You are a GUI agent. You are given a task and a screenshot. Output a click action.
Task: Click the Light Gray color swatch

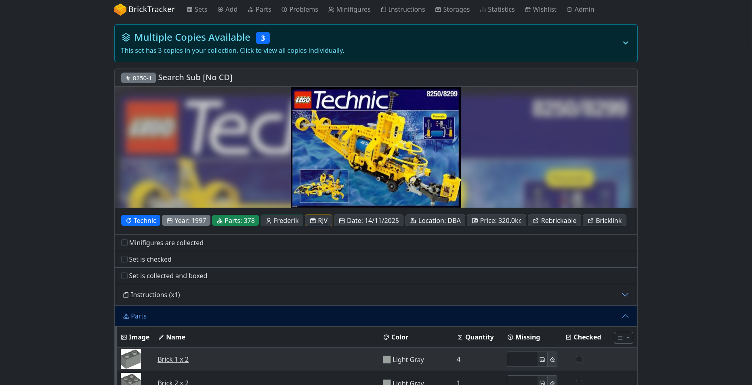387,360
